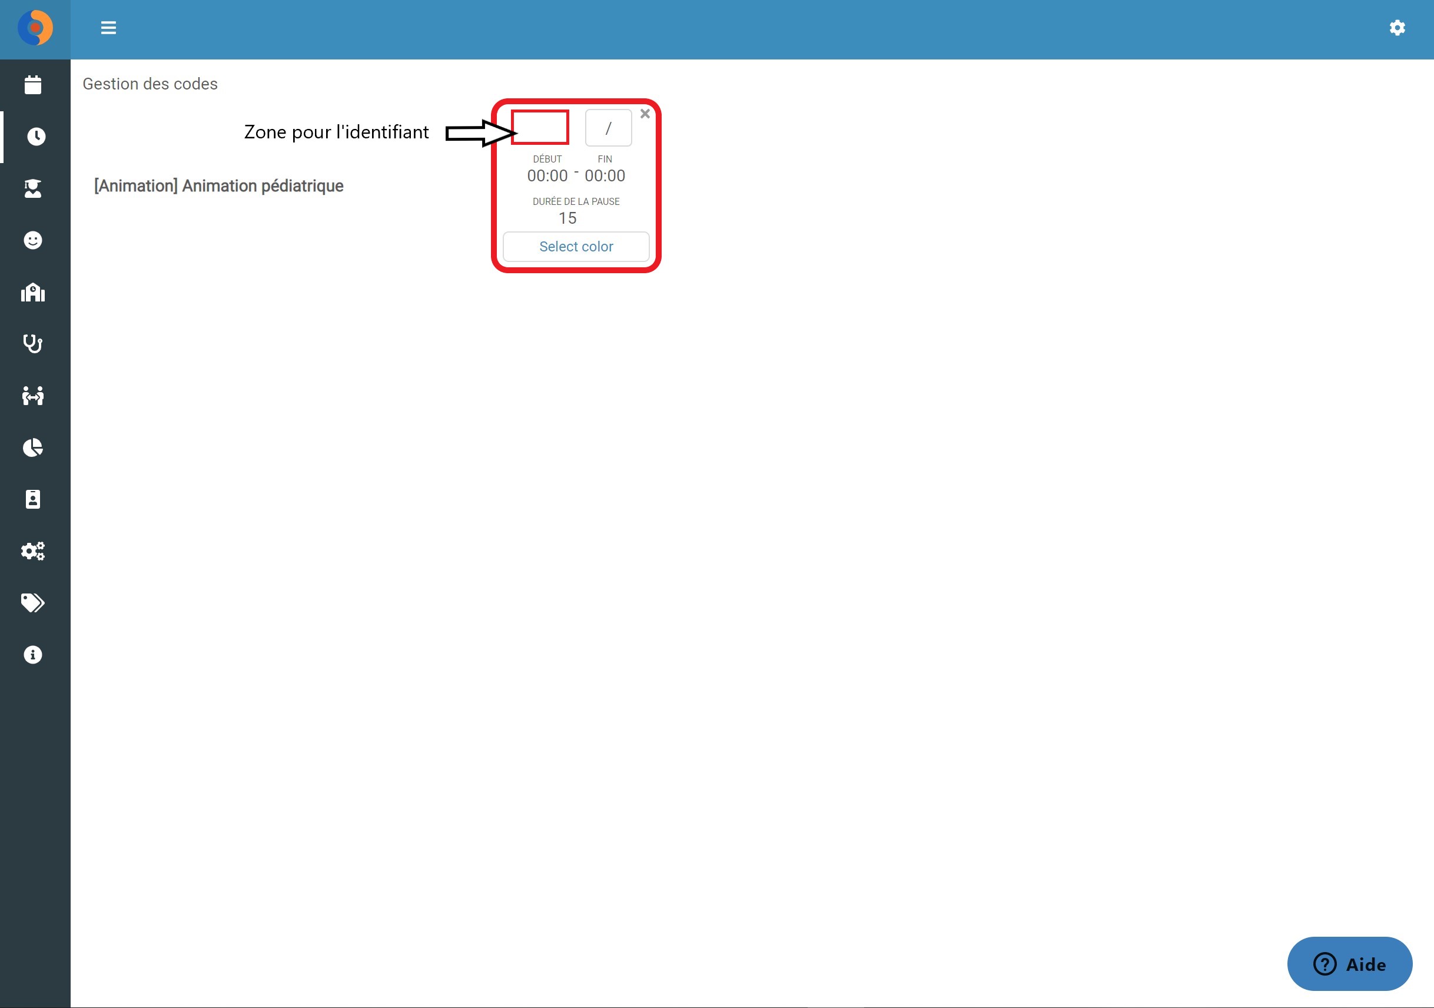
Task: Open the Aide help button
Action: point(1350,964)
